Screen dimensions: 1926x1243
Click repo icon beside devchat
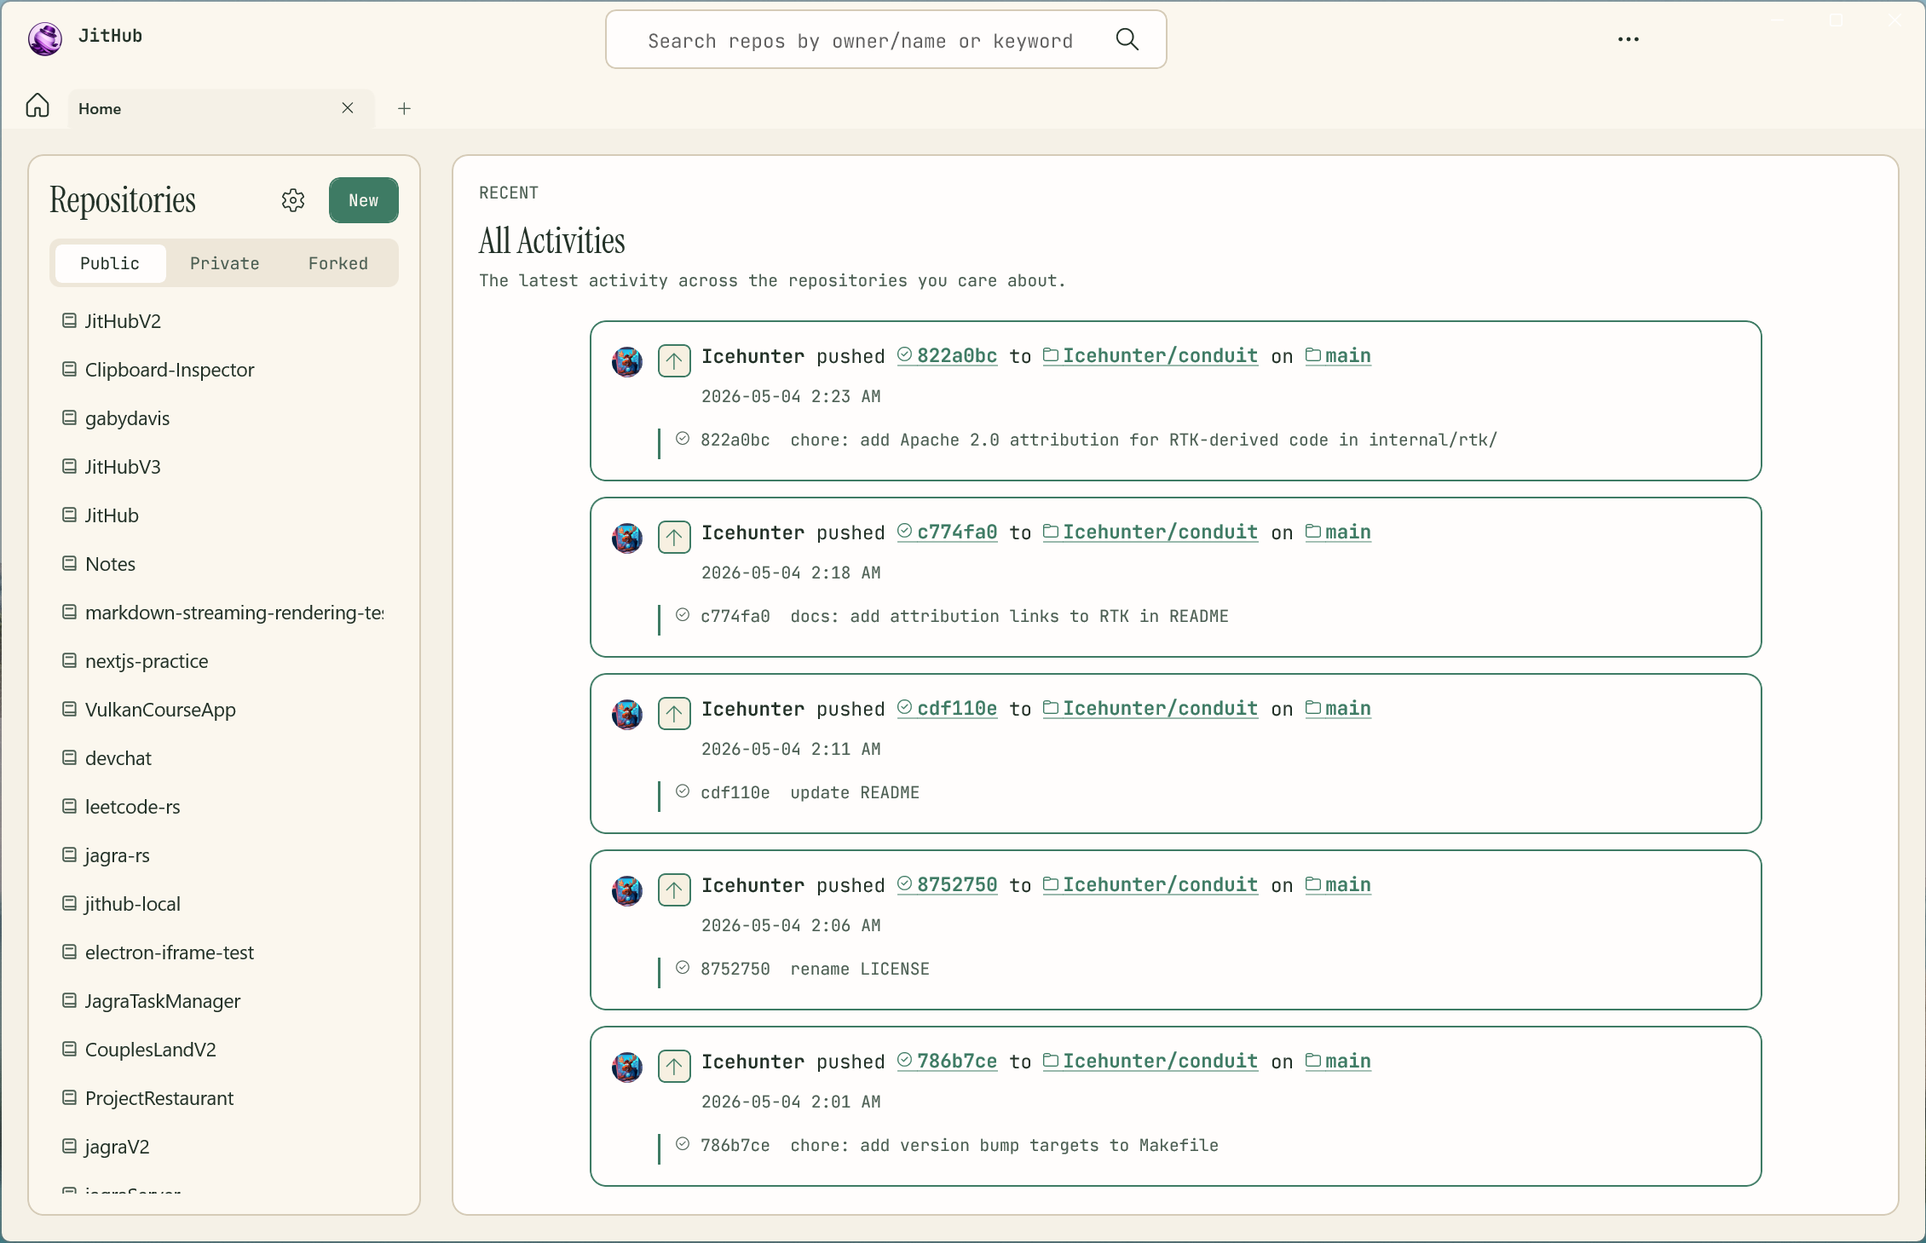click(69, 757)
